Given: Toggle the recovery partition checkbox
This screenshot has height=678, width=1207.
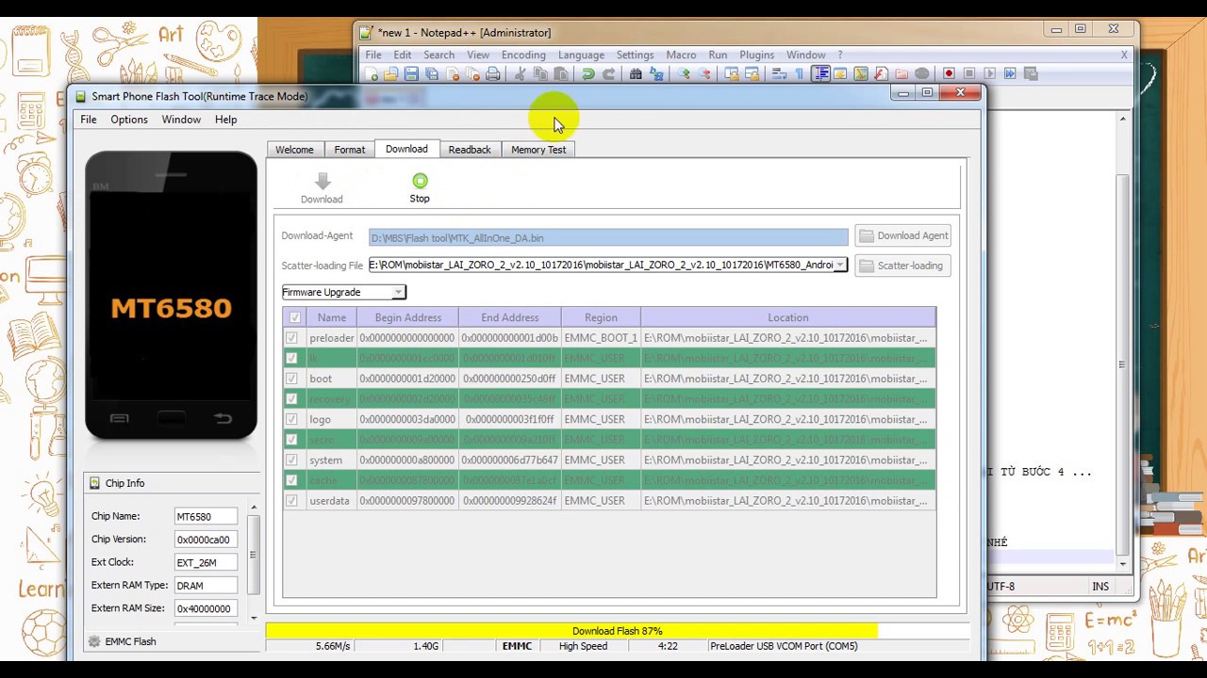Looking at the screenshot, I should click(x=291, y=399).
